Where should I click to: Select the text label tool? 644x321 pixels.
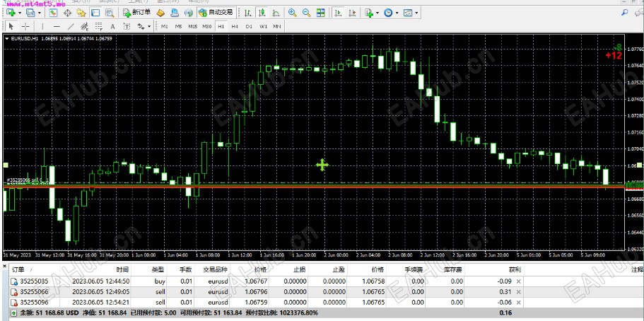click(127, 27)
